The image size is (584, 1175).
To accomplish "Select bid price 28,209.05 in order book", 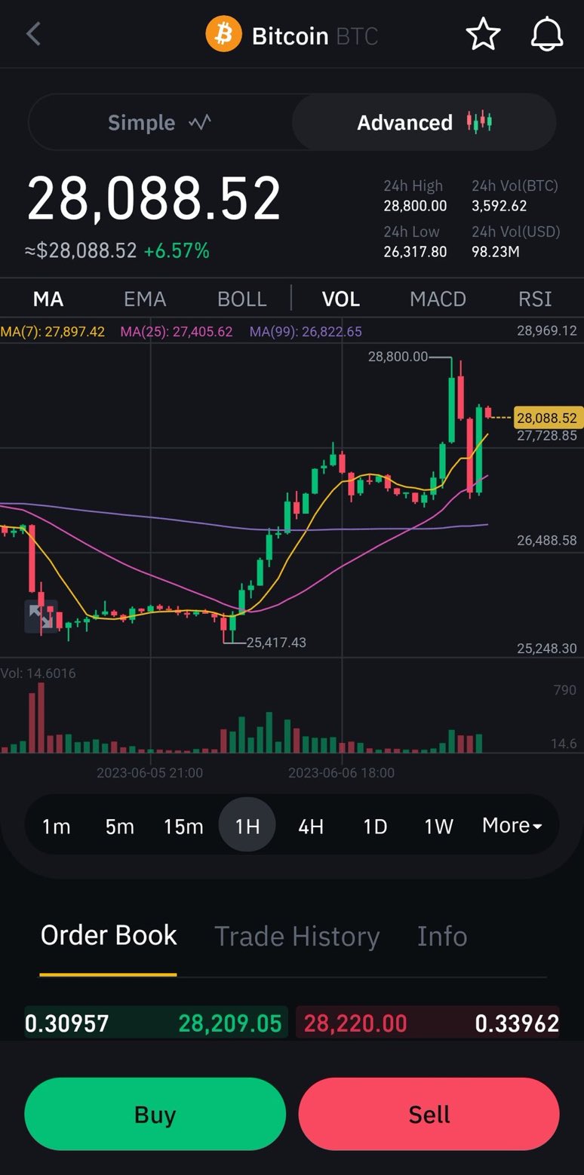I will [230, 1023].
